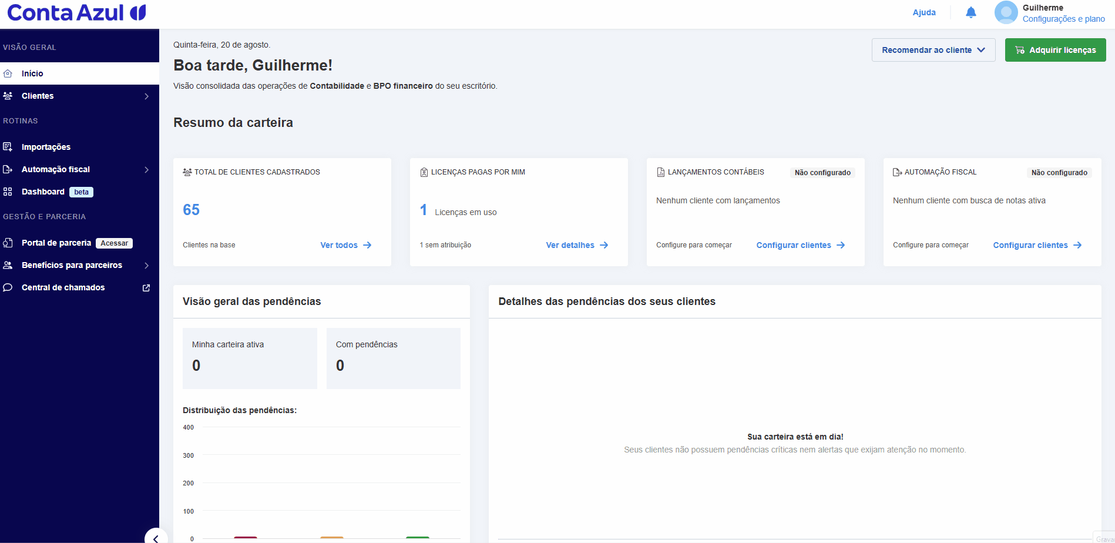The height and width of the screenshot is (543, 1115).
Task: Expand Benefícios para parceiros chevron
Action: (x=147, y=266)
